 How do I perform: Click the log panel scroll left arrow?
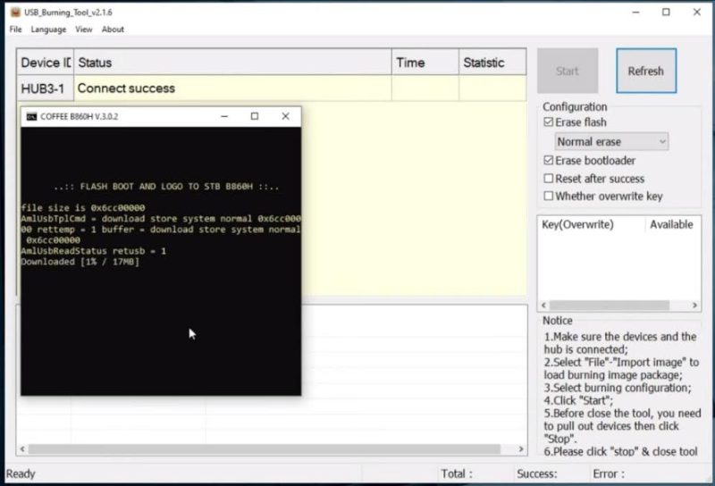coord(22,449)
